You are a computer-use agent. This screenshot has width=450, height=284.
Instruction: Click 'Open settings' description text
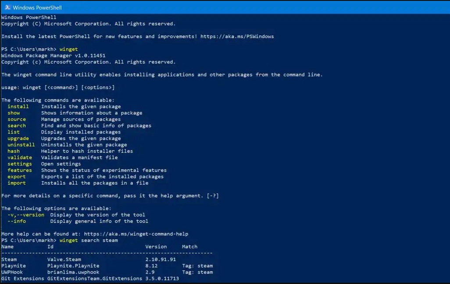pos(61,164)
